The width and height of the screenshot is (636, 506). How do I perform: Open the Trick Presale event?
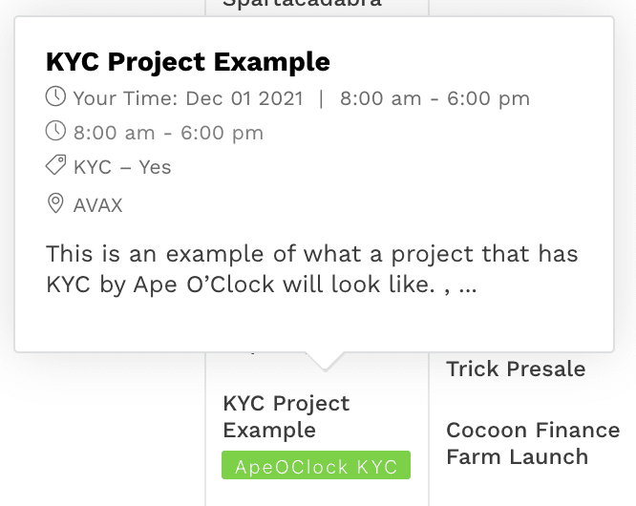tap(516, 369)
